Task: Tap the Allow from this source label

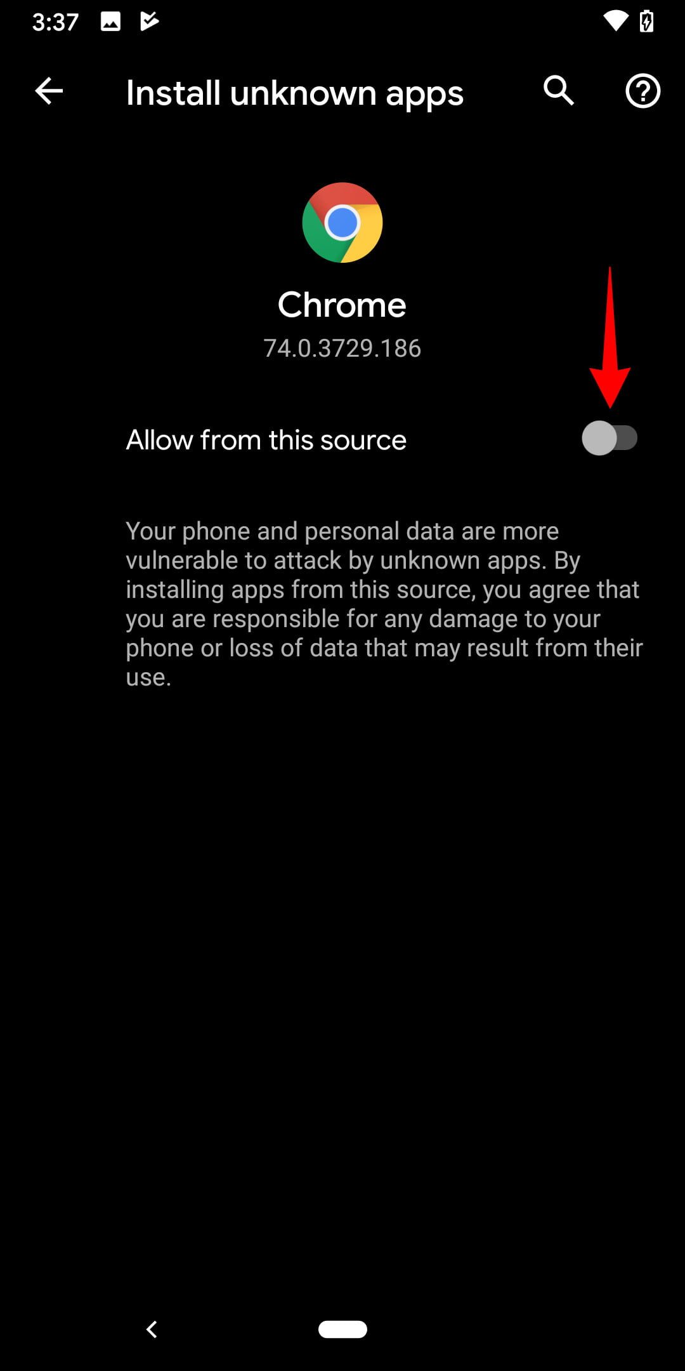Action: click(266, 440)
